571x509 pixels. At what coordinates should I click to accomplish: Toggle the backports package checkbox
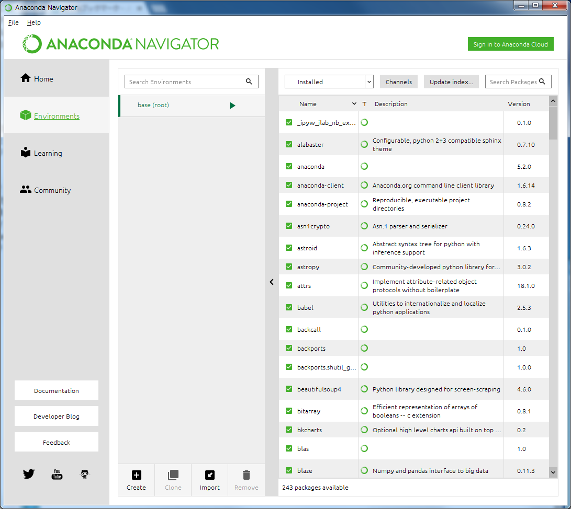click(289, 348)
